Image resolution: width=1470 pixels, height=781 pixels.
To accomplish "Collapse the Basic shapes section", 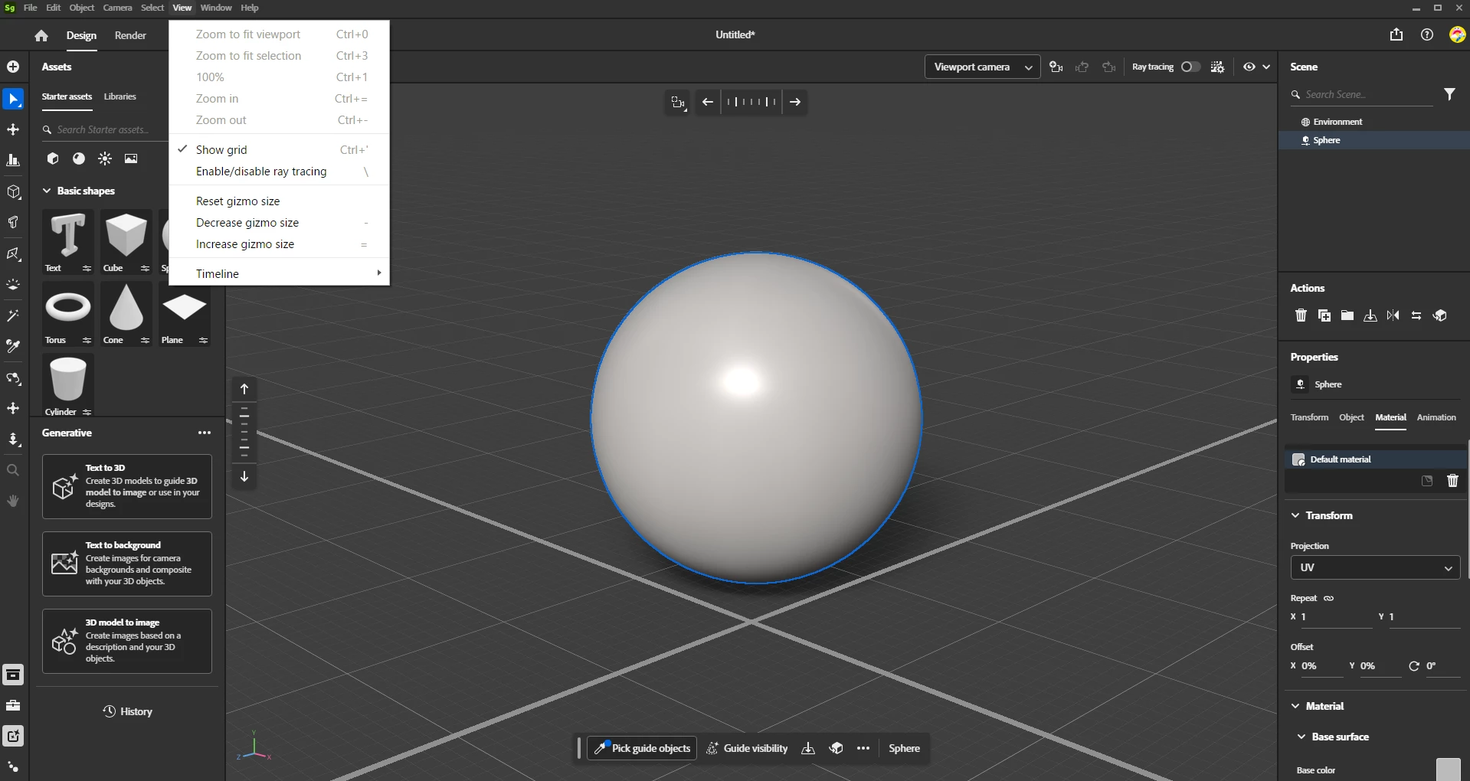I will (x=47, y=191).
